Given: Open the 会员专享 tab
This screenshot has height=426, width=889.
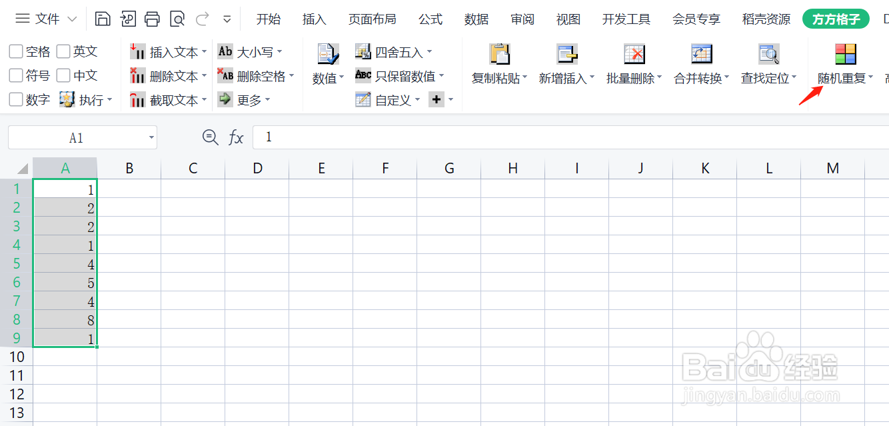Looking at the screenshot, I should pos(696,19).
